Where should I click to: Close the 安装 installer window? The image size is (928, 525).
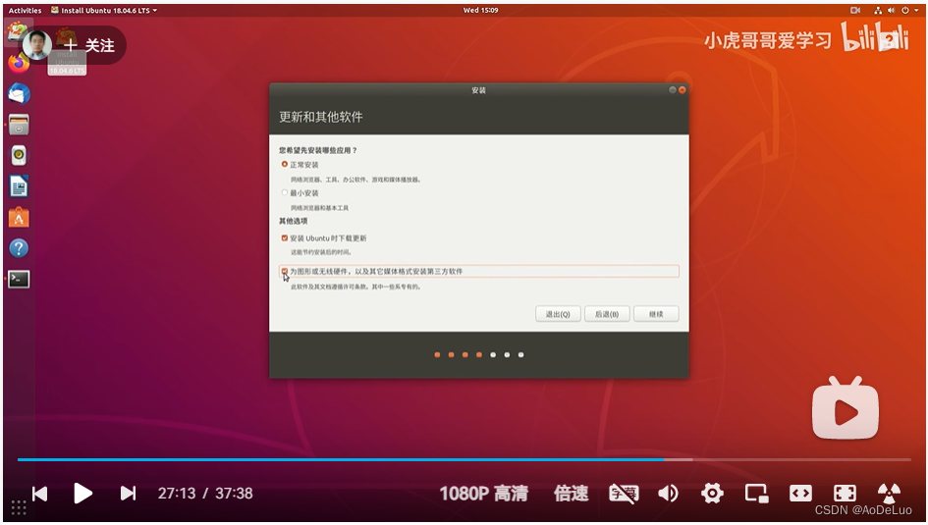(682, 90)
